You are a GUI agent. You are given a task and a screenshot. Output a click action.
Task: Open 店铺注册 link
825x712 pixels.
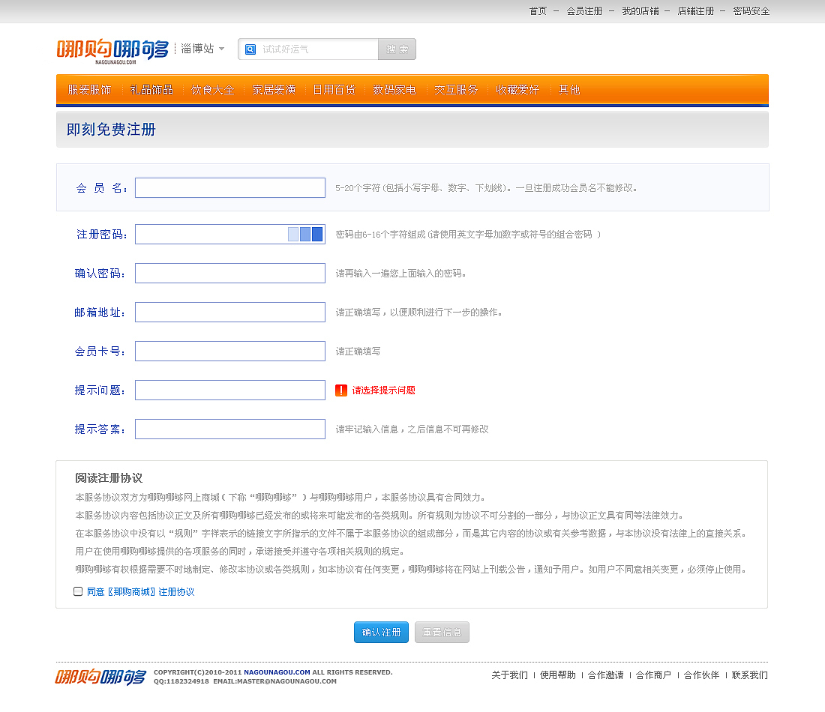pos(695,11)
